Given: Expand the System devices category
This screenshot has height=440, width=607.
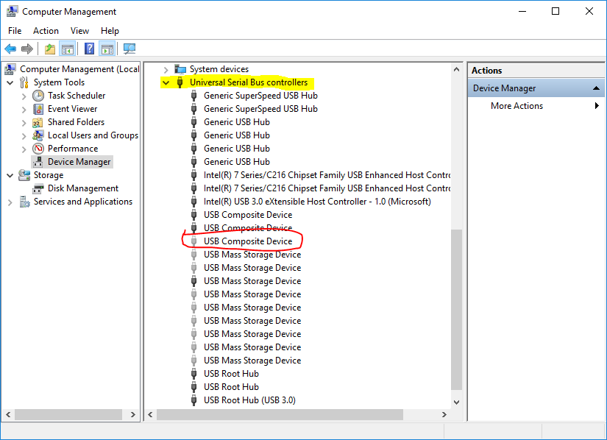Looking at the screenshot, I should point(166,69).
